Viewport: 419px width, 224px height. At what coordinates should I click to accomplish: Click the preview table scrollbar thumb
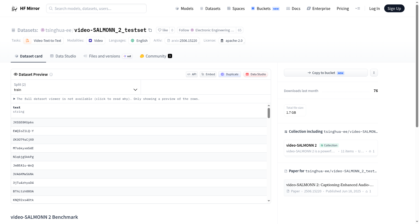(x=269, y=113)
